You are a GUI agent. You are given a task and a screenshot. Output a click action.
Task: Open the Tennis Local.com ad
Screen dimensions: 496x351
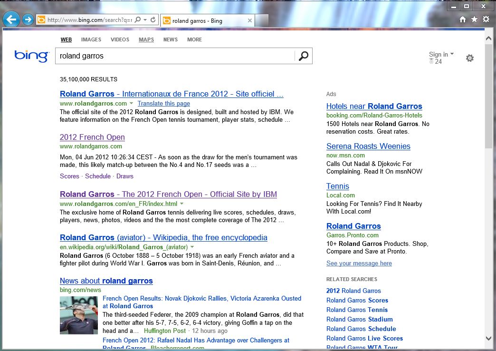click(x=338, y=186)
